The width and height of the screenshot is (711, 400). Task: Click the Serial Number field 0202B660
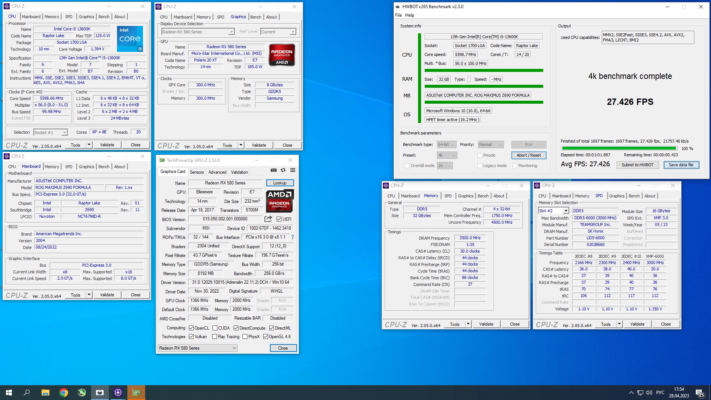595,244
